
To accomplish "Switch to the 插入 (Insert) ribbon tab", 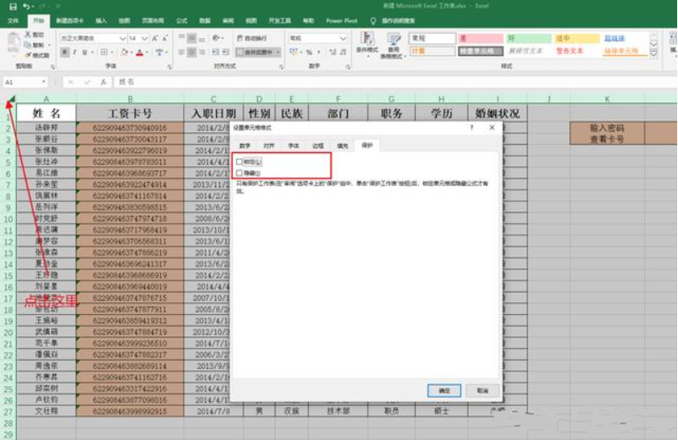I will coord(101,21).
